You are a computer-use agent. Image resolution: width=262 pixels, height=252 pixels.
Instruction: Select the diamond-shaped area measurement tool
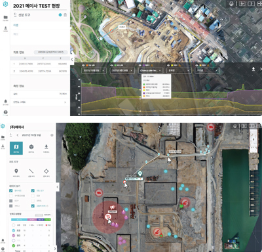(46, 171)
